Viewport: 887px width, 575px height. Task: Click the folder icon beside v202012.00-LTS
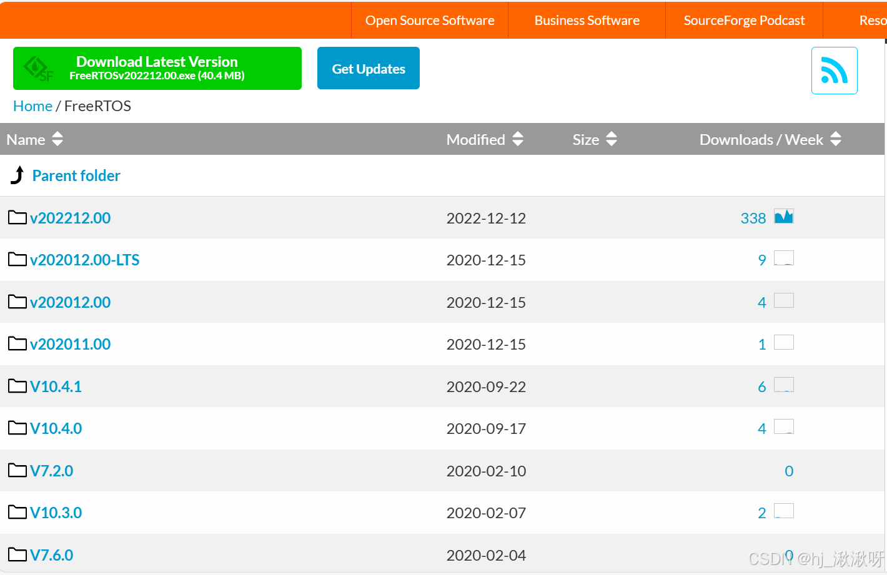[x=17, y=259]
